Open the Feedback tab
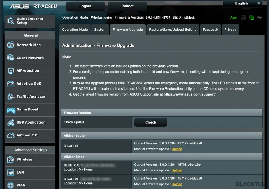The height and width of the screenshot is (189, 269). tap(210, 30)
